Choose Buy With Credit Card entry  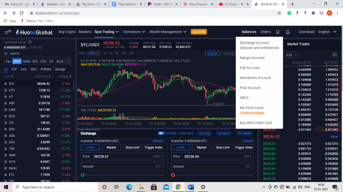point(256,123)
